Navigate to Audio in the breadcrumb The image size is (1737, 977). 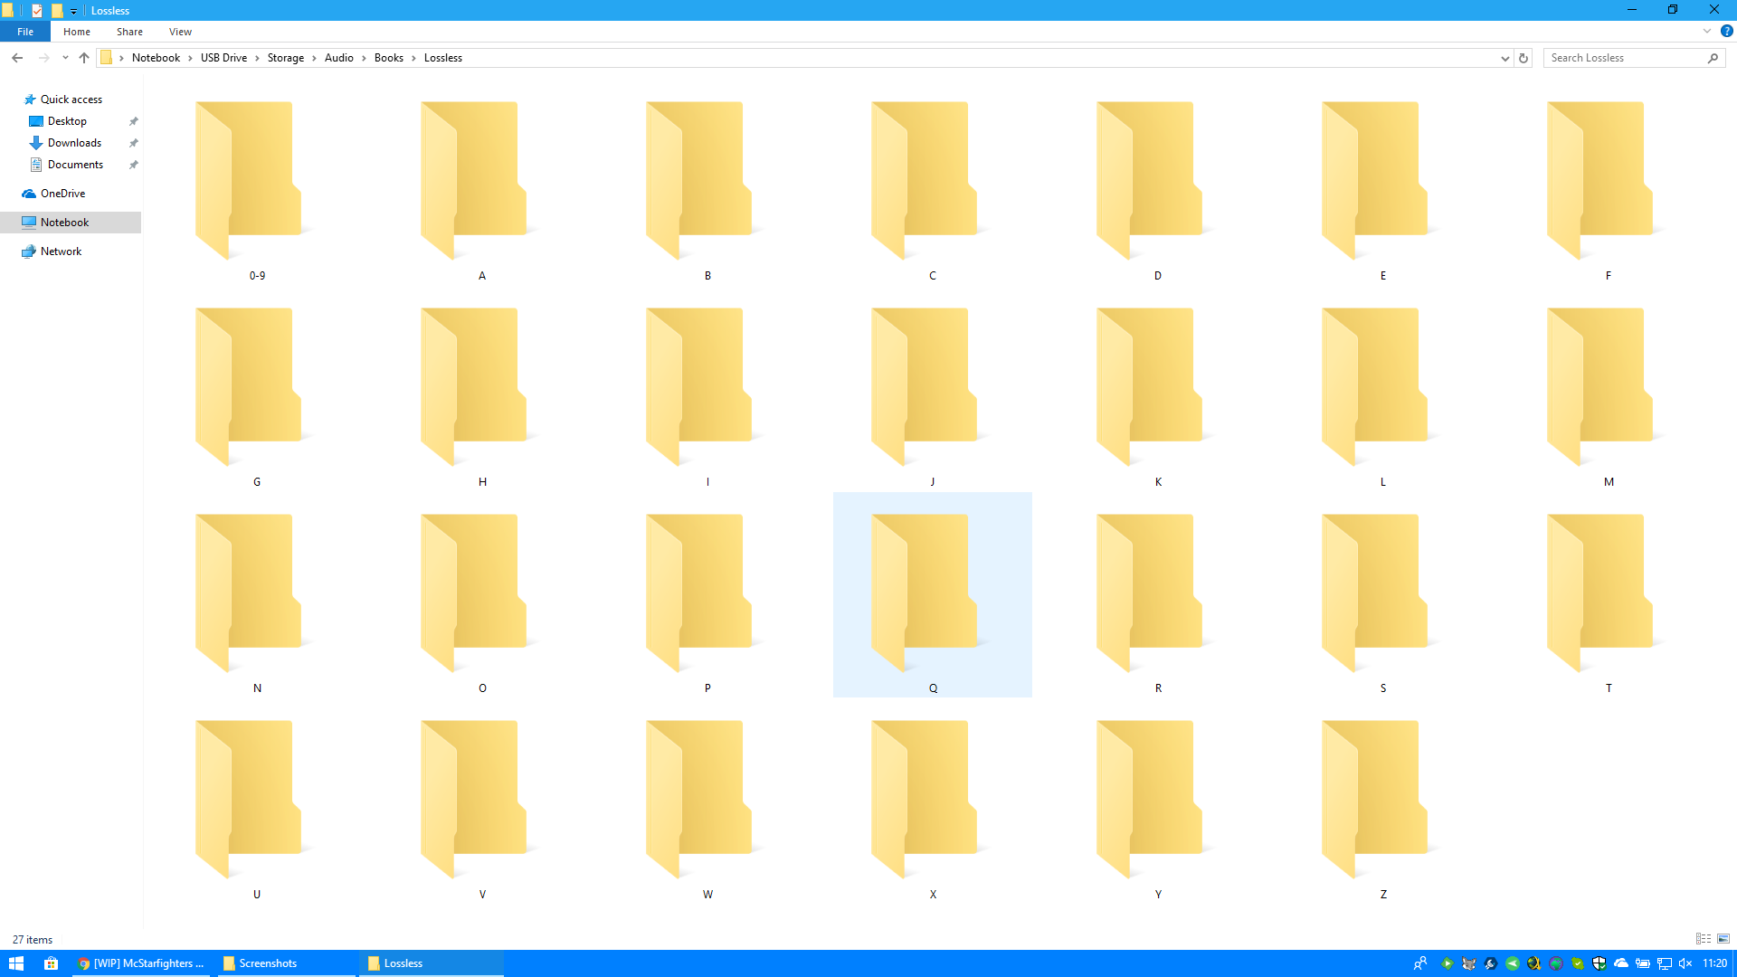[x=339, y=58]
